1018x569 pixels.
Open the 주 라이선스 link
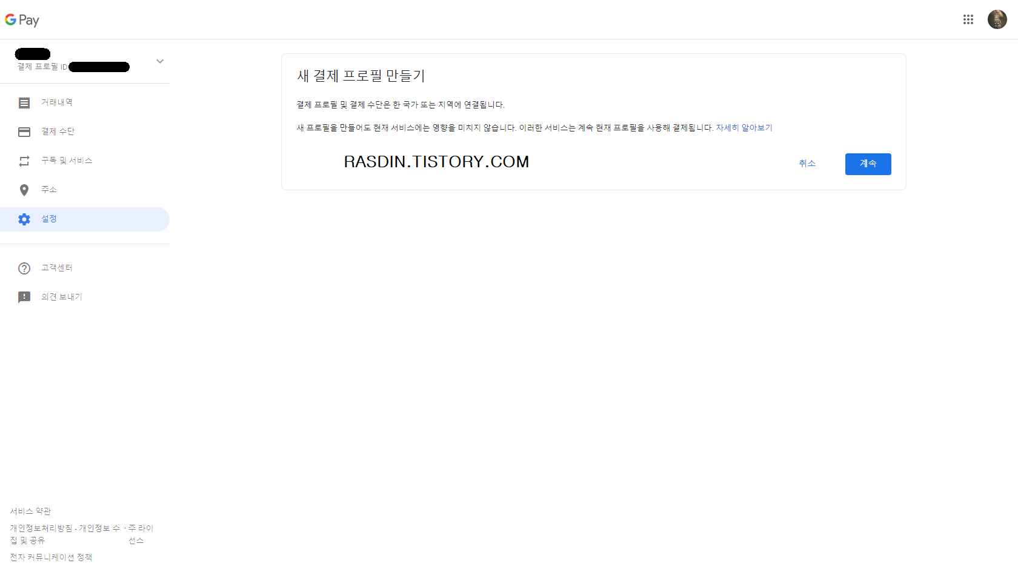pyautogui.click(x=141, y=534)
